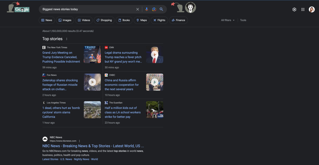Screen dimensions: 319x165
Task: Go to Google home via doodle logo
Action: click(x=19, y=9)
